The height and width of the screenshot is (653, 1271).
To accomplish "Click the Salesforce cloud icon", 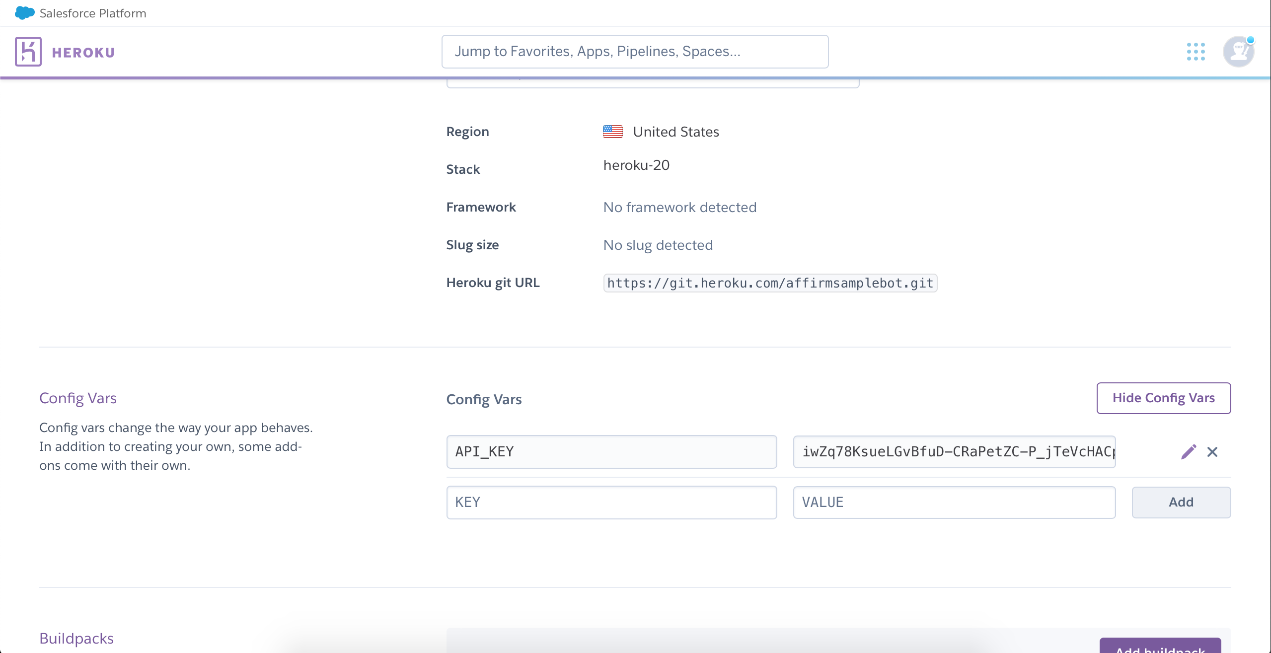I will (25, 13).
